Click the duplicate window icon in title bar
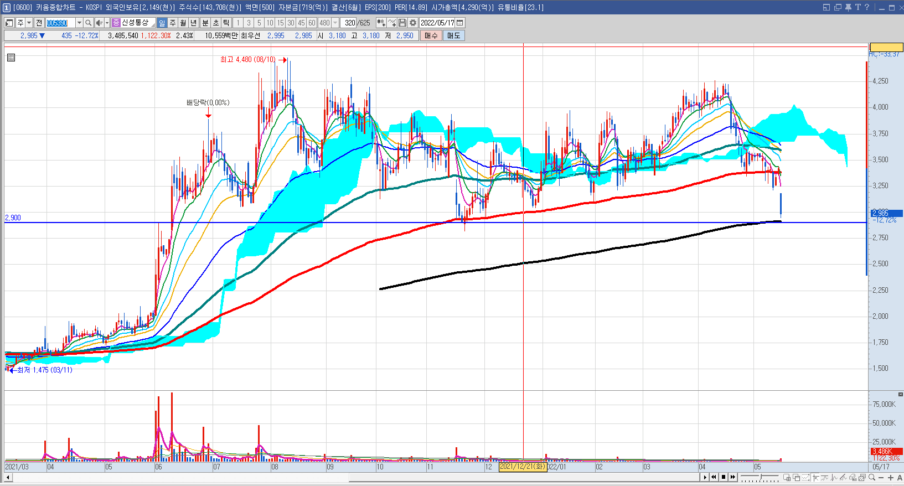This screenshot has width=904, height=486. [x=838, y=7]
